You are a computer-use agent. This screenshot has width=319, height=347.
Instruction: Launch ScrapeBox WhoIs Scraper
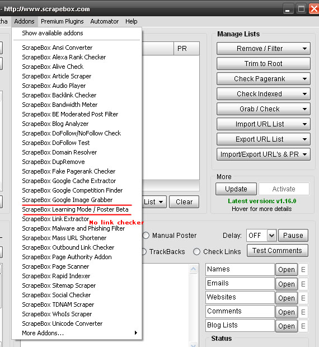point(77,314)
